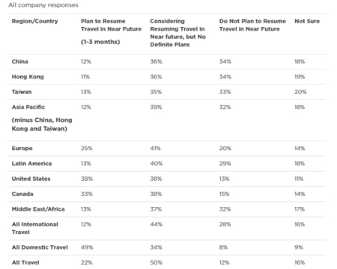The width and height of the screenshot is (337, 269).
Task: Select the Do Not Plan to Resume header
Action: pyautogui.click(x=252, y=25)
